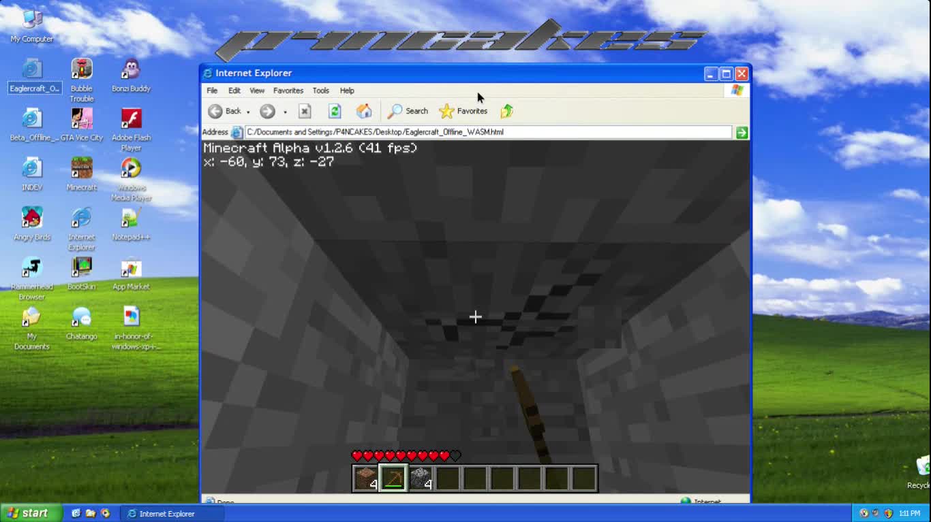Open the Bubble Trouble shortcut

click(x=82, y=80)
